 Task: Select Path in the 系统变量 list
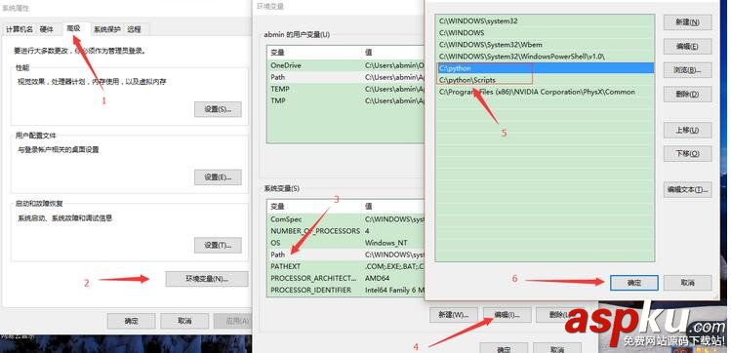345,255
